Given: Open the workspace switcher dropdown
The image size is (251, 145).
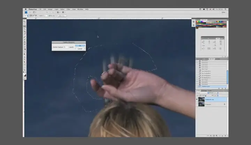Looking at the screenshot, I should 224,12.
